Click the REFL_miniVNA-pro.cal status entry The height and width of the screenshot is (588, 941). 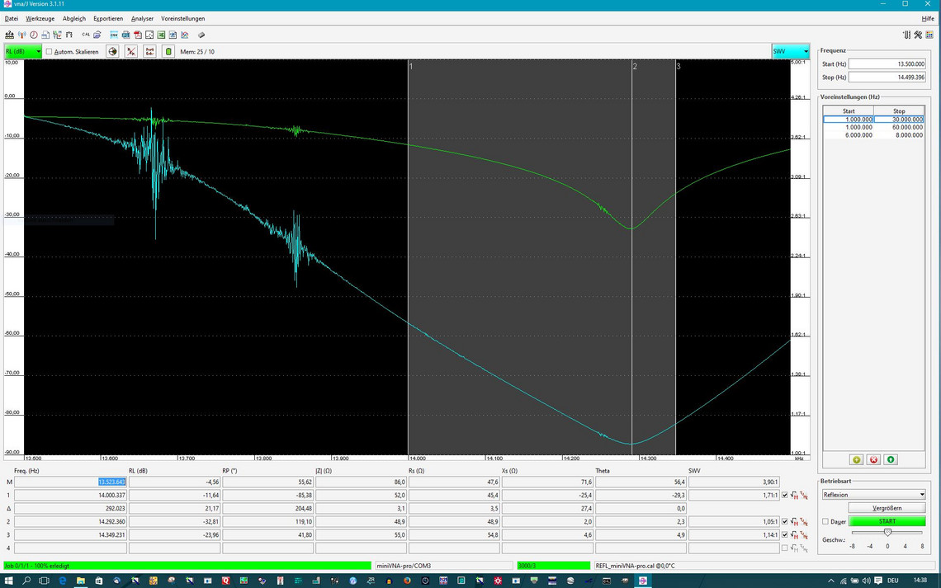point(764,565)
